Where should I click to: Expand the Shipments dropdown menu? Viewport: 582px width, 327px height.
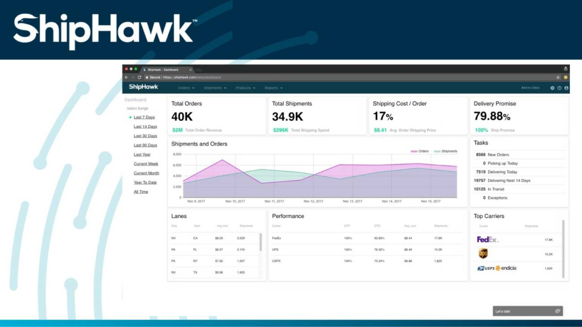click(x=215, y=88)
